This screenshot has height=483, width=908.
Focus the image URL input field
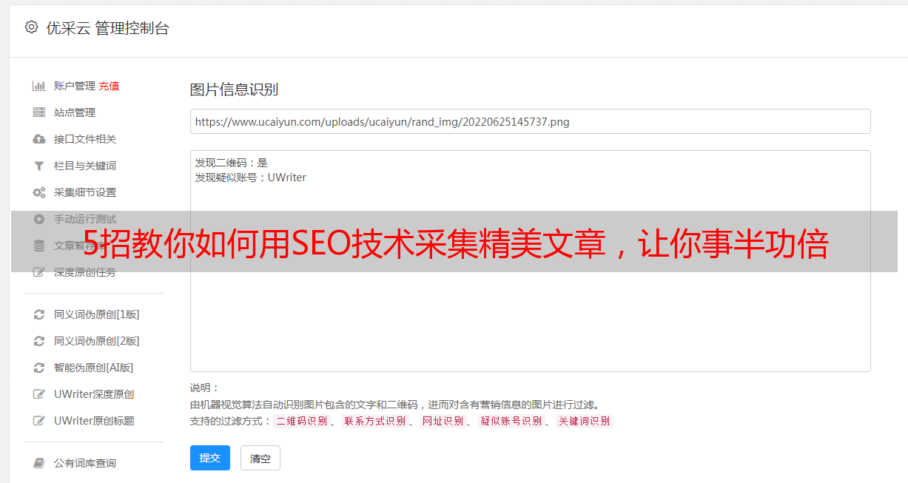530,121
